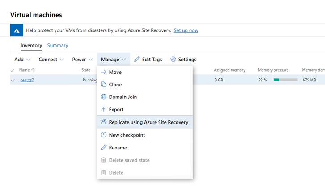The width and height of the screenshot is (325, 192).
Task: Click the pencil icon for Edit Tags
Action: pyautogui.click(x=137, y=60)
